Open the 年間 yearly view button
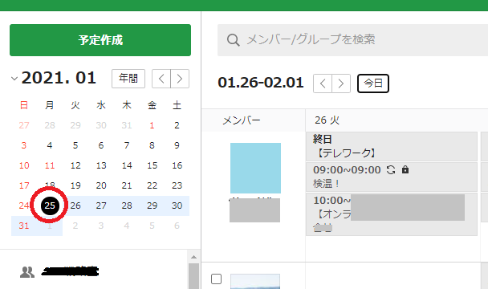Image resolution: width=488 pixels, height=289 pixels. point(128,79)
